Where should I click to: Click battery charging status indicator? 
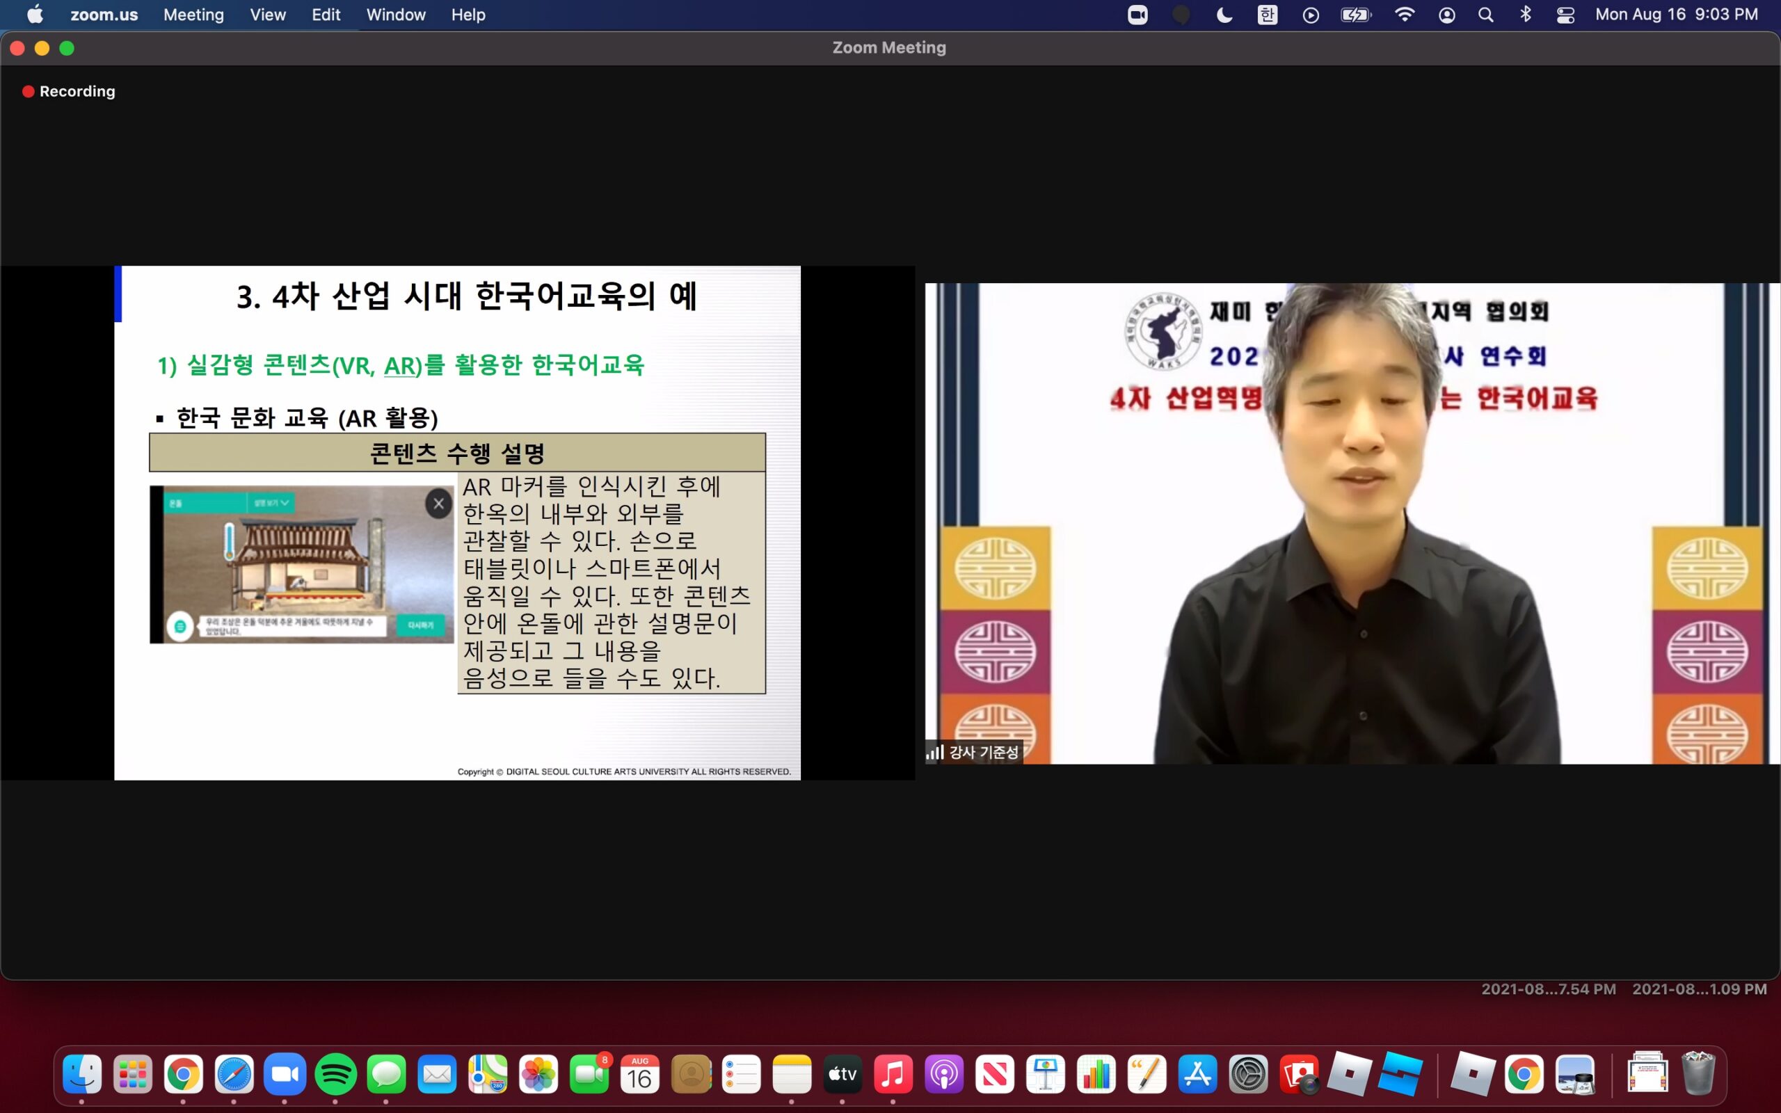[1355, 15]
